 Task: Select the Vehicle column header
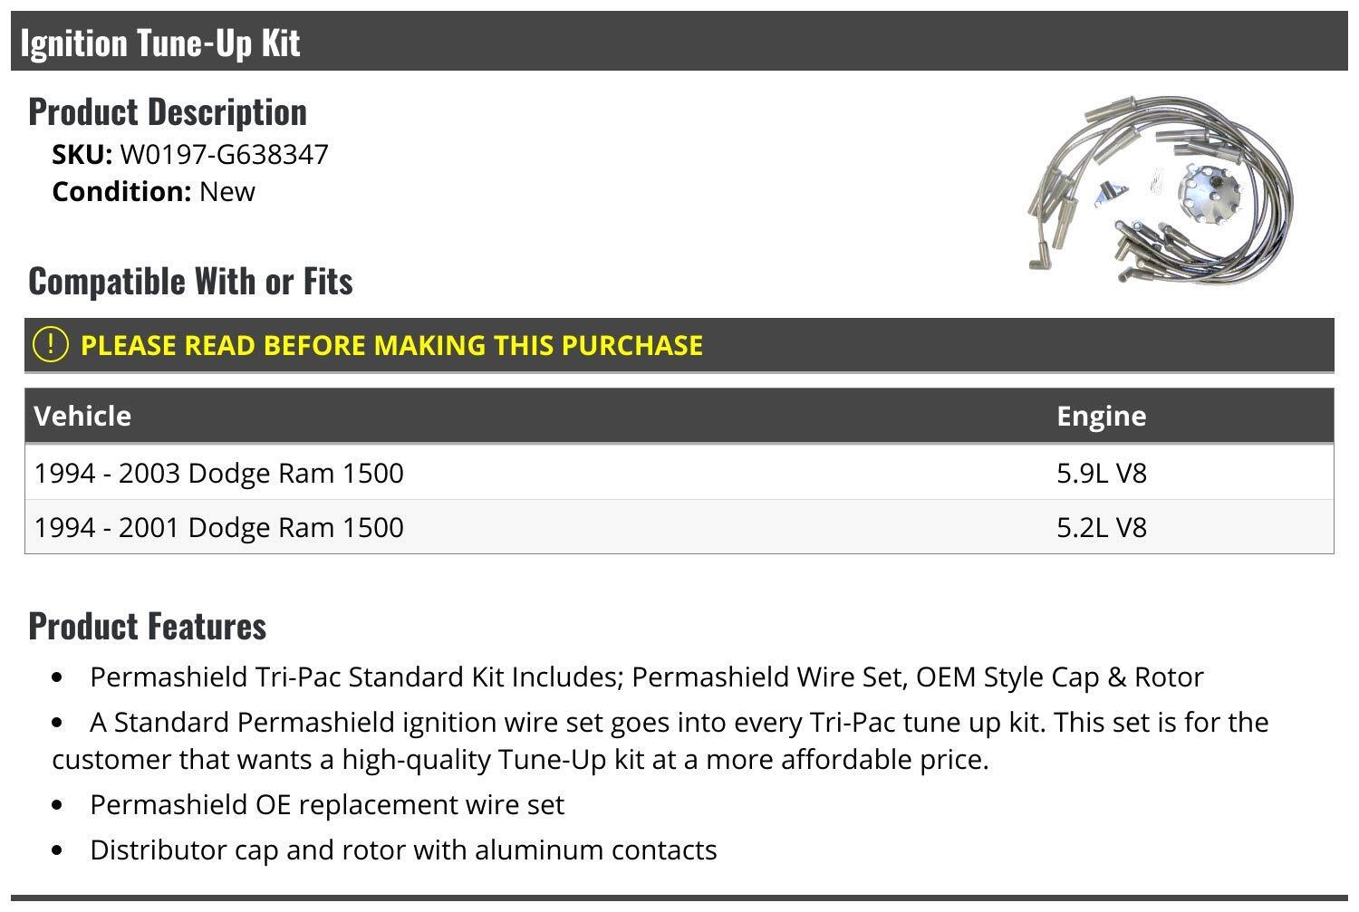pos(82,416)
